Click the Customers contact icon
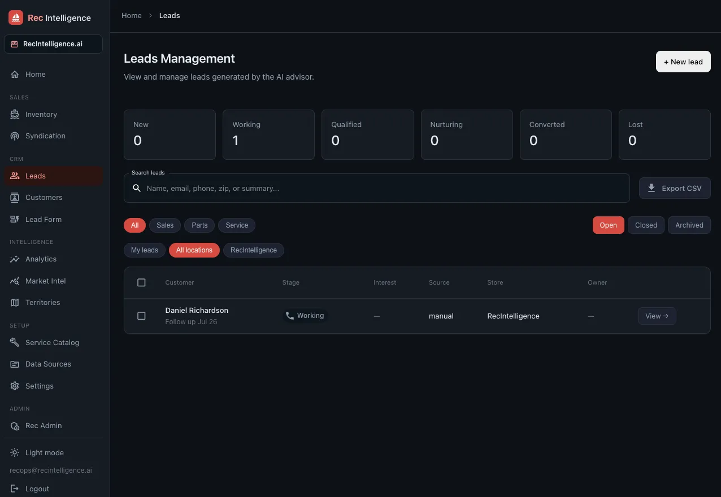This screenshot has height=497, width=721. 15,197
